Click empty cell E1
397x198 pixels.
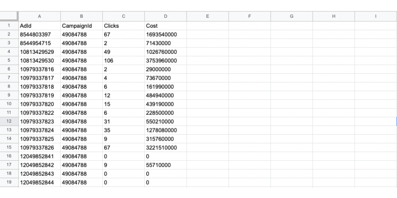coord(208,26)
